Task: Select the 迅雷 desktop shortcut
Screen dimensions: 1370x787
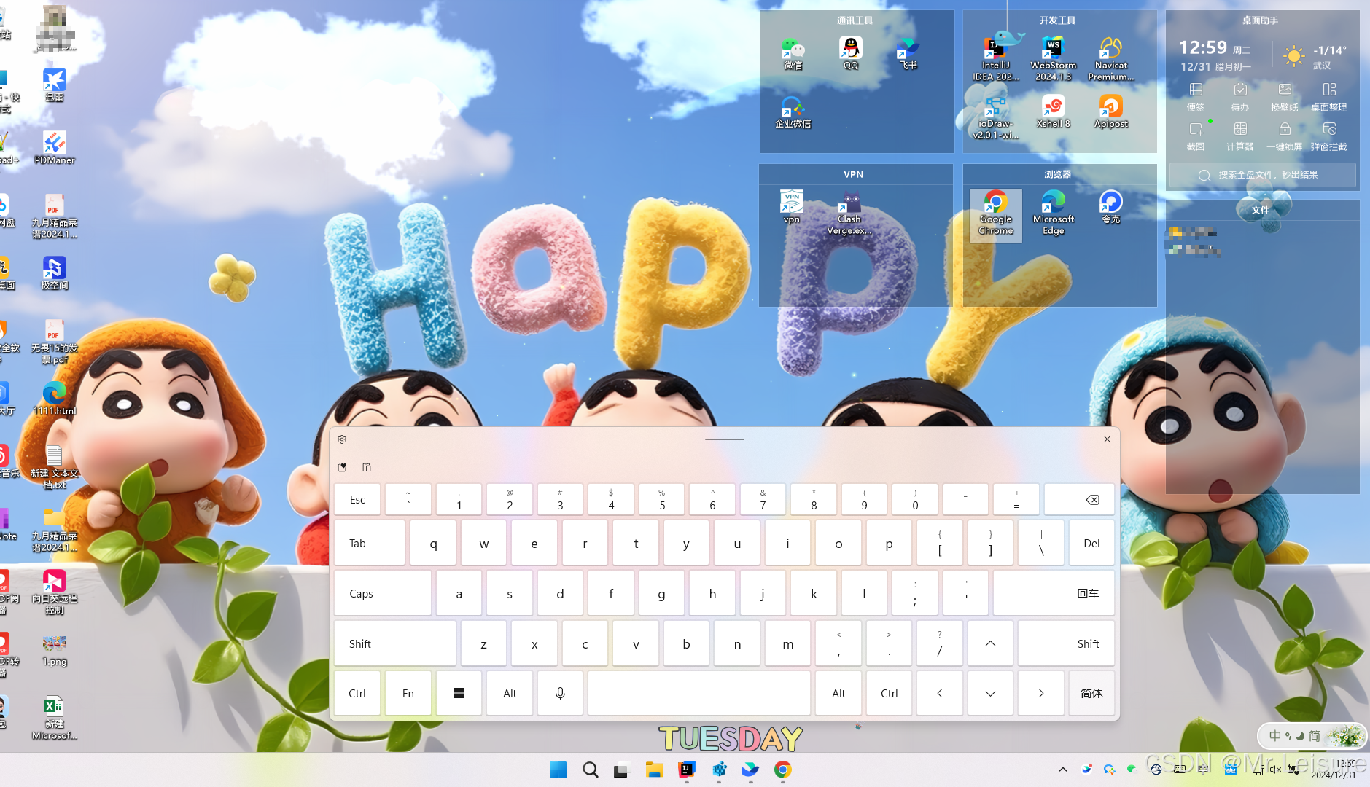Action: point(55,85)
